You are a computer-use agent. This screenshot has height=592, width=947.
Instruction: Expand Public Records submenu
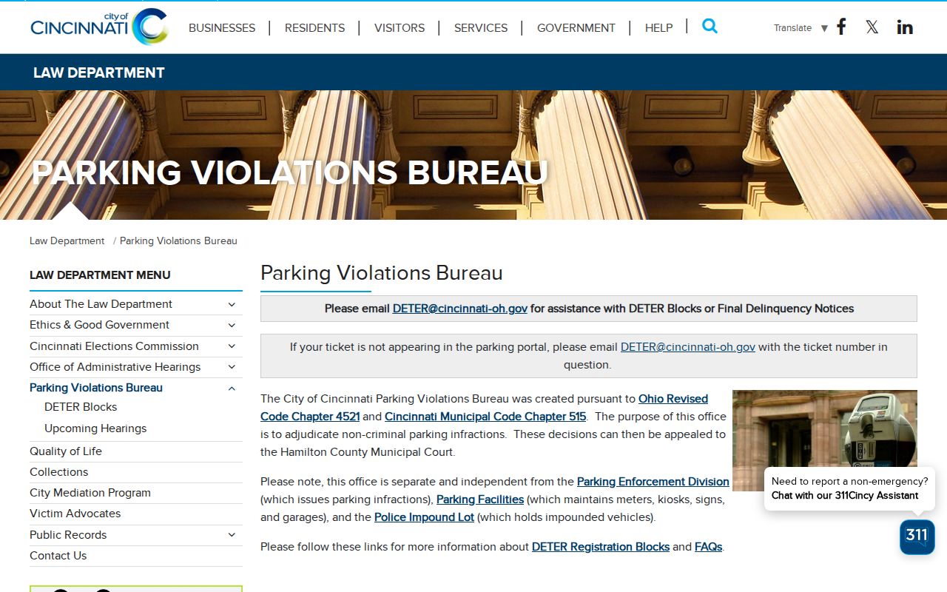[232, 535]
